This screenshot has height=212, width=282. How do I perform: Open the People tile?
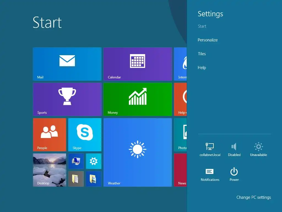pyautogui.click(x=50, y=135)
